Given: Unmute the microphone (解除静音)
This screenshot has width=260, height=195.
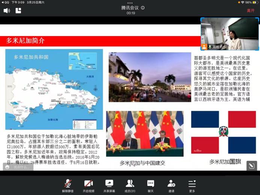Looking at the screenshot, I should 68,185.
